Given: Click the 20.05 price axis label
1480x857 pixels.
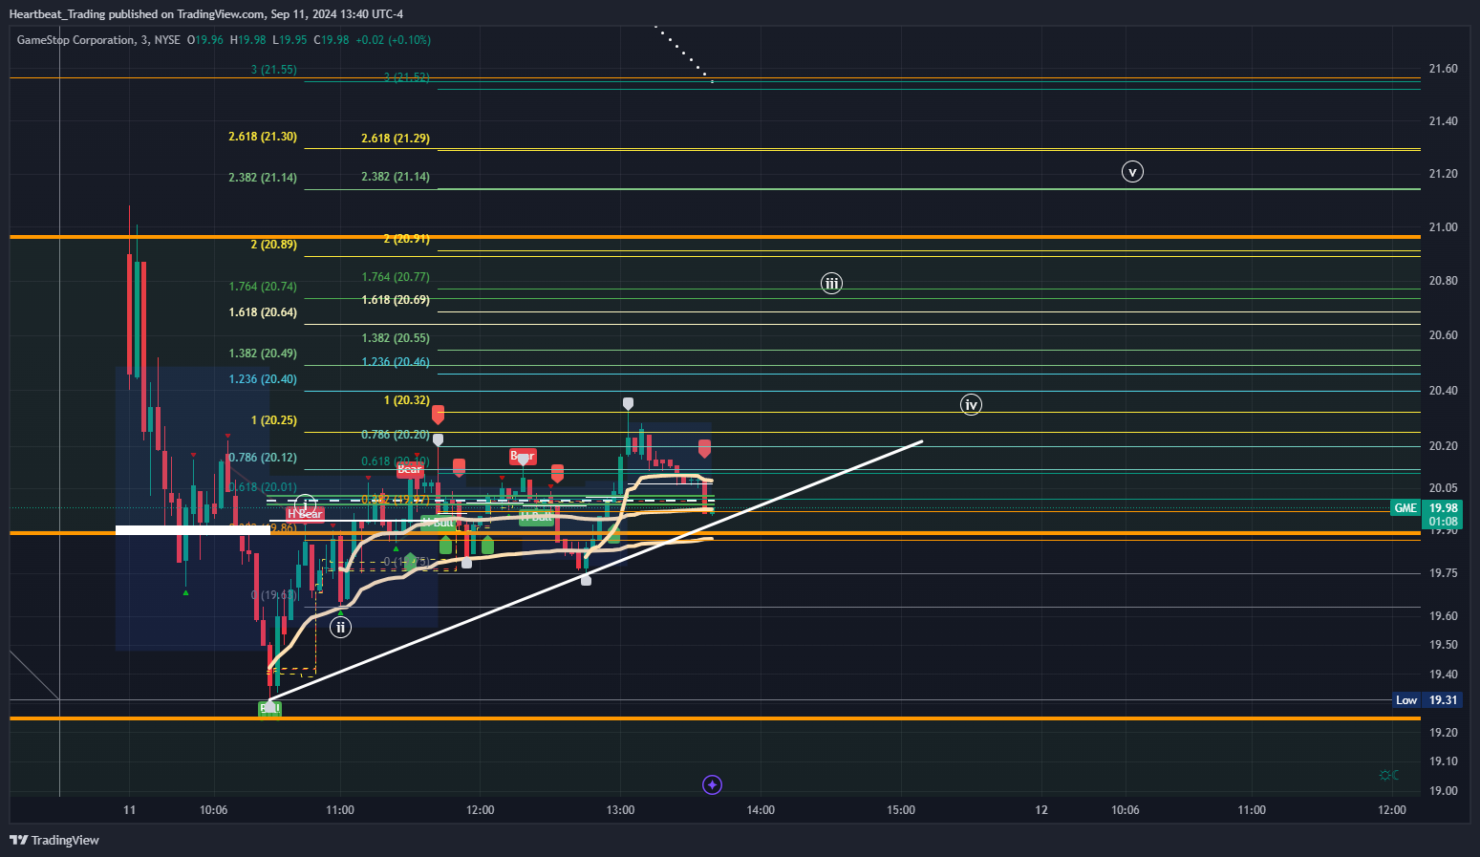Looking at the screenshot, I should 1443,488.
